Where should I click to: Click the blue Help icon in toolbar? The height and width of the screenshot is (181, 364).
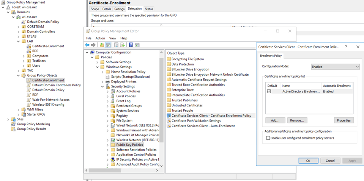tap(131, 45)
